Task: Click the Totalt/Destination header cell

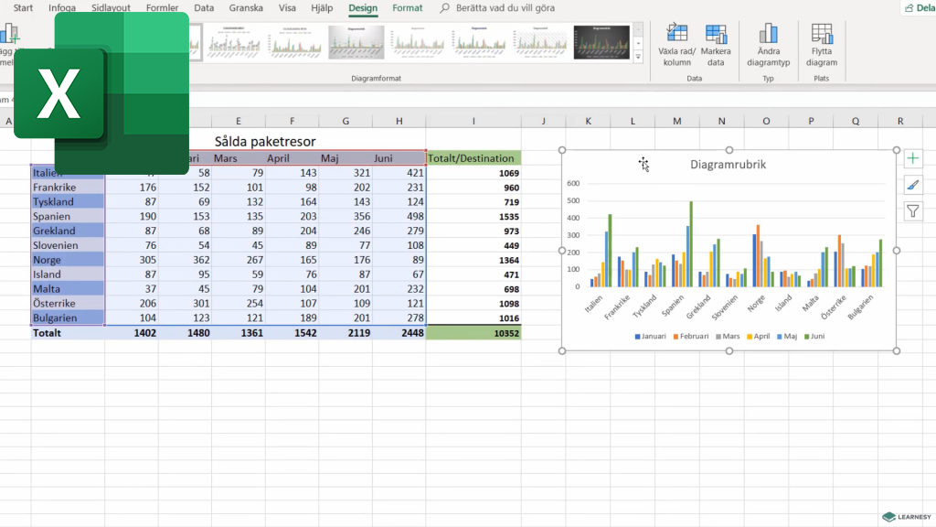Action: (x=473, y=158)
